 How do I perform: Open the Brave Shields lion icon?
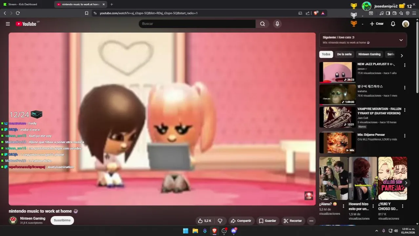[x=316, y=13]
